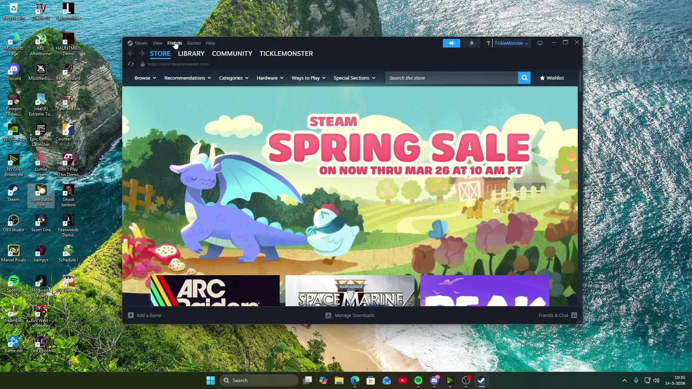Select the Path of Exile desktop icon
The image size is (692, 389).
click(x=68, y=103)
